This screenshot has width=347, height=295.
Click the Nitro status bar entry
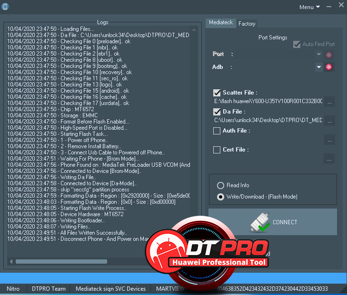13,289
